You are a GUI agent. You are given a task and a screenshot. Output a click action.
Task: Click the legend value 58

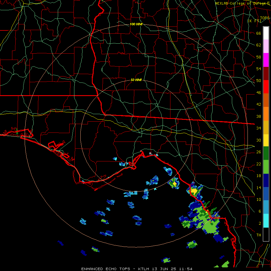coord(259,57)
